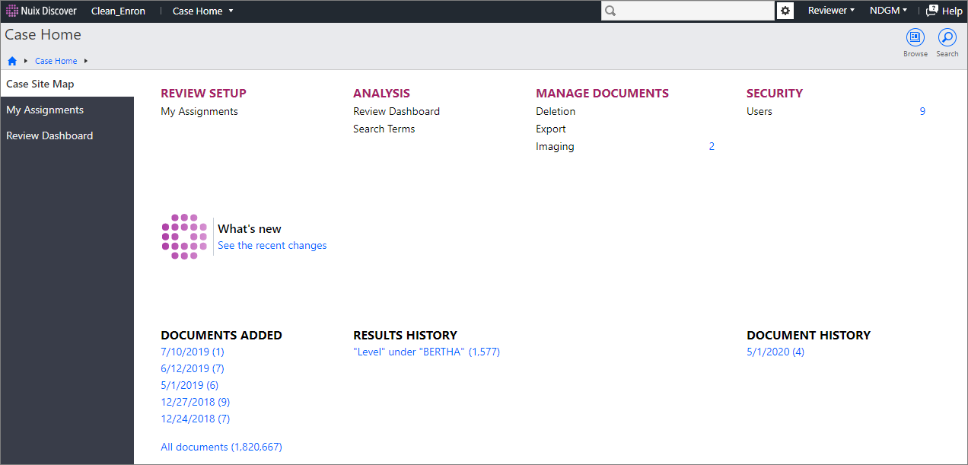Expand arrow after Case Home breadcrumb
This screenshot has width=968, height=465.
click(x=86, y=61)
